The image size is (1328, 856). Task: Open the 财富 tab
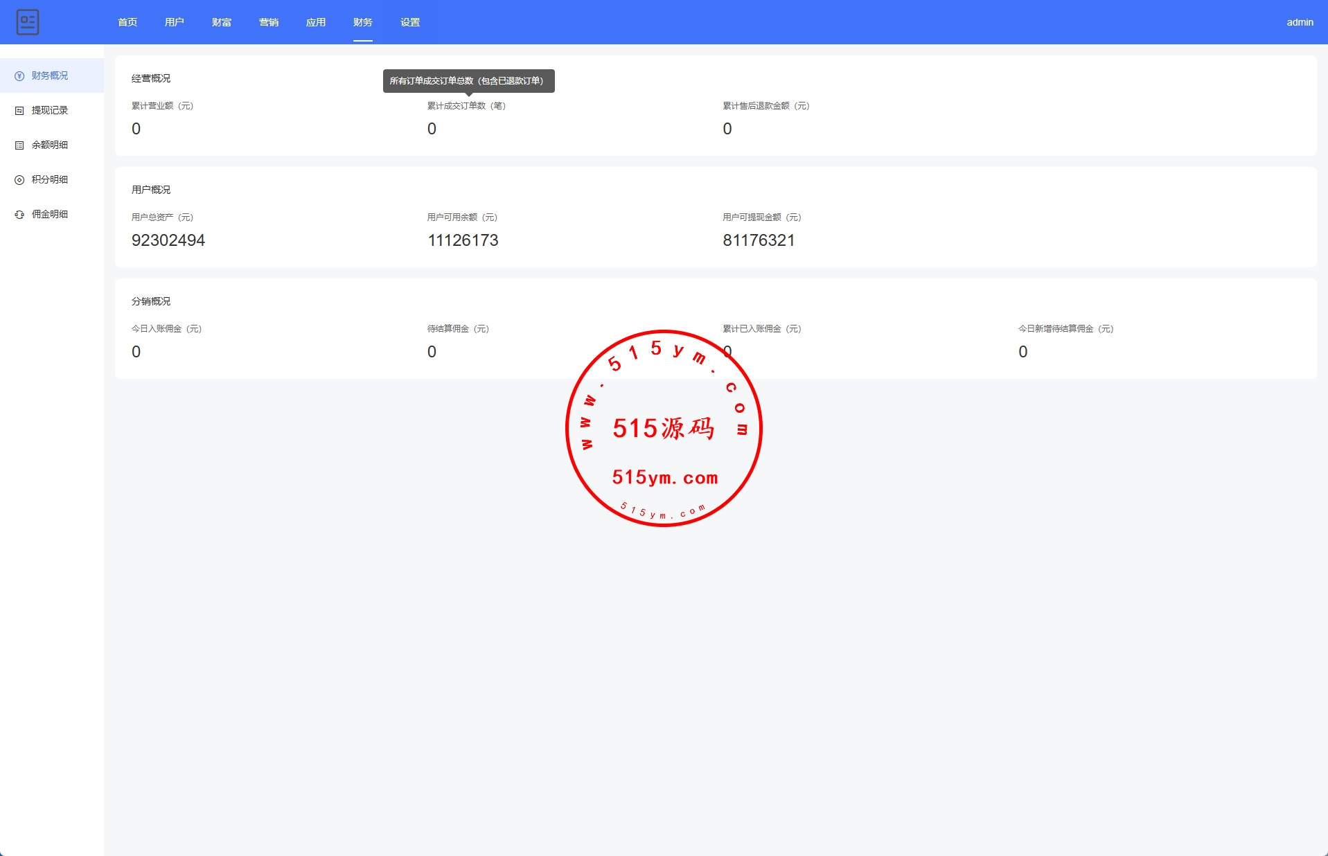(x=222, y=22)
